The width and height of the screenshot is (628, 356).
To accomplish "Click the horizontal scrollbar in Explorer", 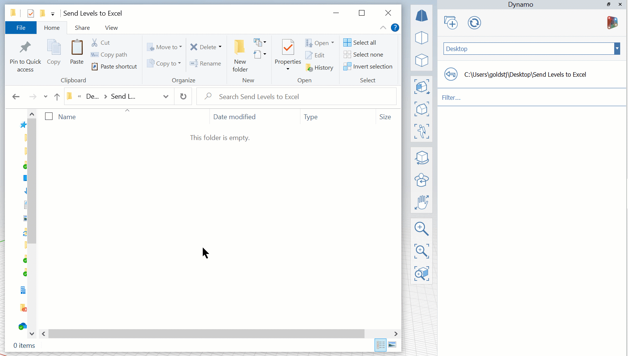I will tap(206, 334).
